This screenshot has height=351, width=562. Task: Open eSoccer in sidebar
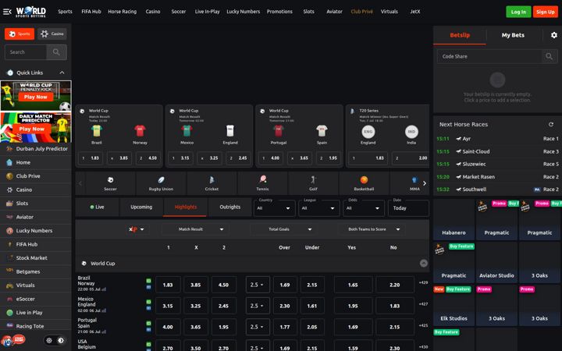pyautogui.click(x=35, y=299)
